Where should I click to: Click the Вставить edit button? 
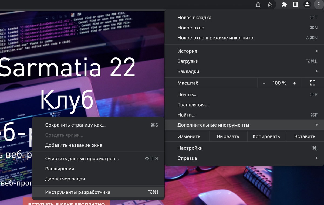click(x=305, y=136)
